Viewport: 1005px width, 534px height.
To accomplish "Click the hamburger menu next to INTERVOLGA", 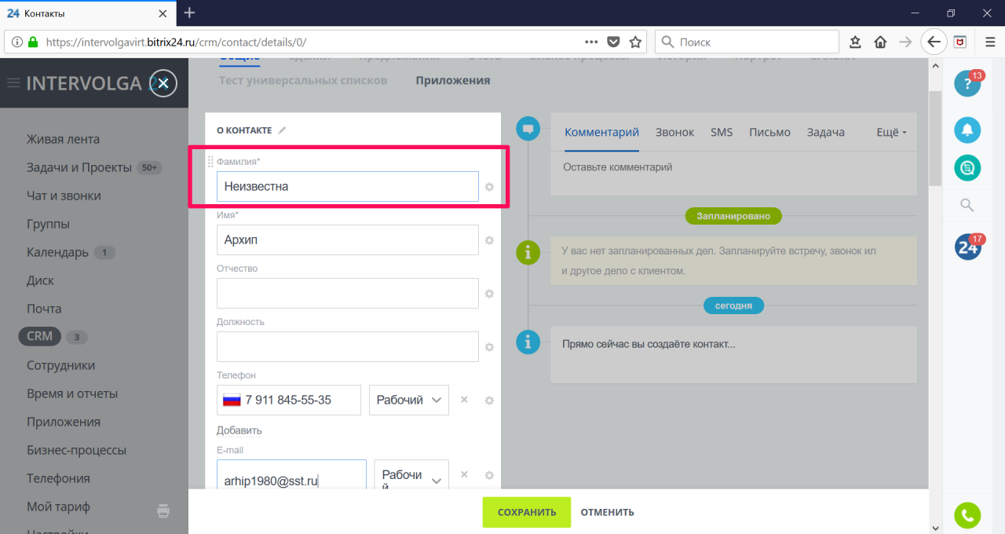I will (13, 83).
